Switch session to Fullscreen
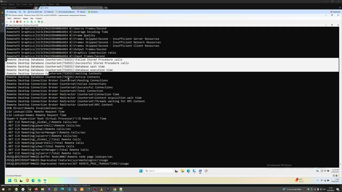The image size is (342, 192). (49, 12)
